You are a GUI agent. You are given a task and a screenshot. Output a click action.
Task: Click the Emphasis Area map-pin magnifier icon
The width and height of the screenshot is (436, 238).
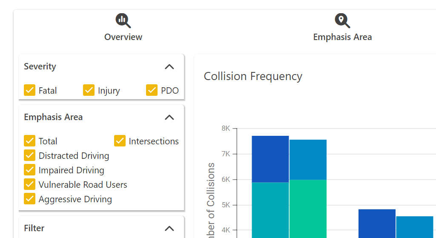pyautogui.click(x=342, y=20)
